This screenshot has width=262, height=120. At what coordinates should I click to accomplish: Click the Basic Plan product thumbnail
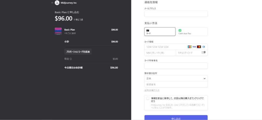pos(58,31)
